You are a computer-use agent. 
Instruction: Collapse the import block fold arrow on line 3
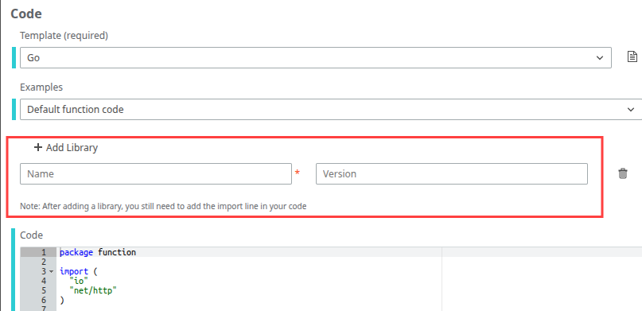(x=52, y=271)
